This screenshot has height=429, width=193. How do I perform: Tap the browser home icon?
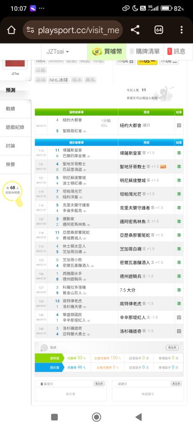tap(11, 30)
